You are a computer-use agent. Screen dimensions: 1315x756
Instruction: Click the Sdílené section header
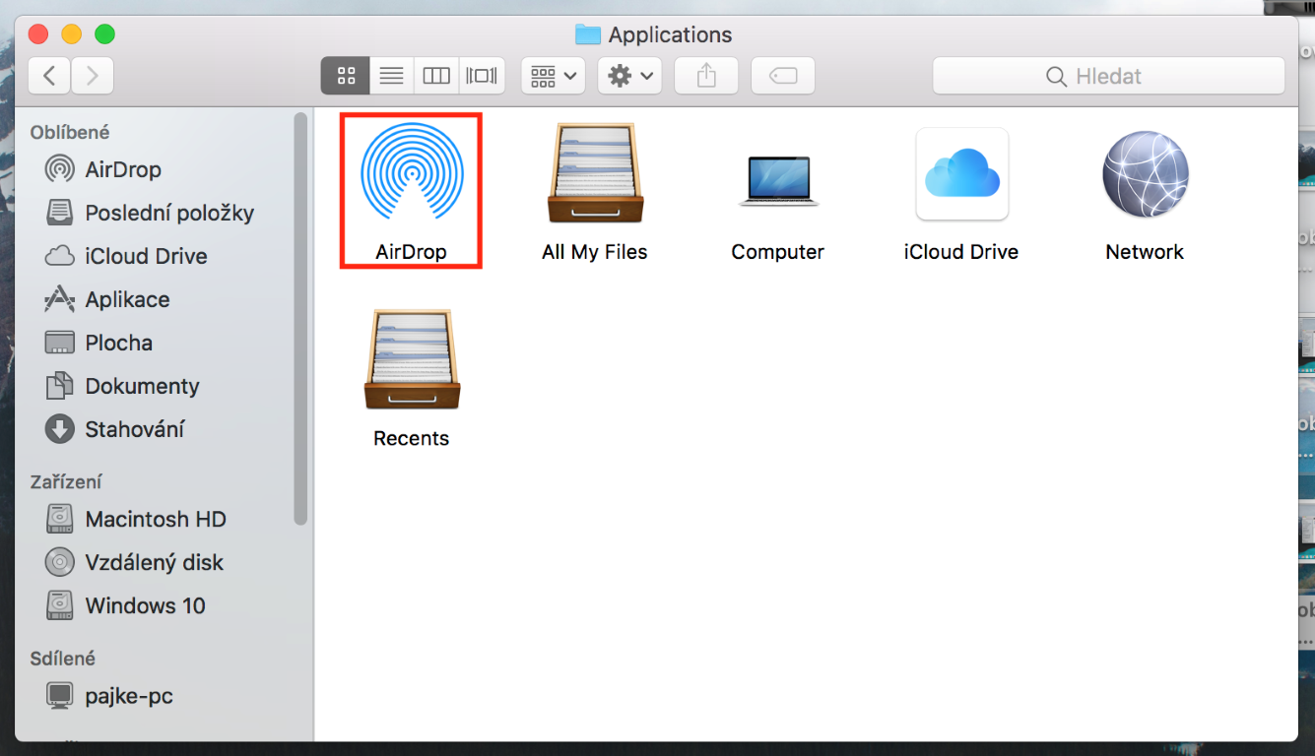[63, 659]
